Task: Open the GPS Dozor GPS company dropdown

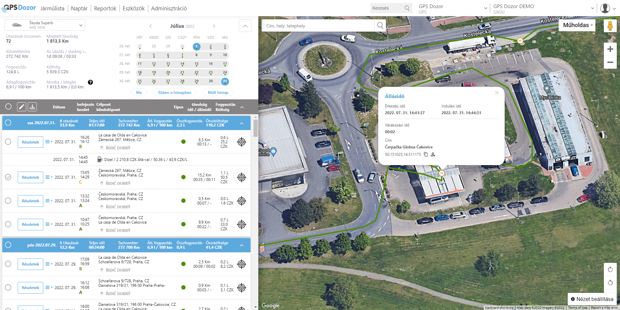Action: pos(452,9)
